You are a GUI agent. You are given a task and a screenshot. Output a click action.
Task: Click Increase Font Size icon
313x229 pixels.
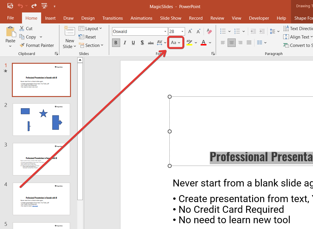tap(190, 32)
